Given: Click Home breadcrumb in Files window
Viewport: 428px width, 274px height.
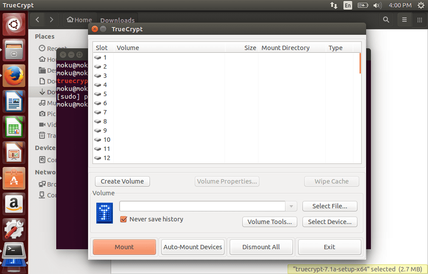Looking at the screenshot, I should click(x=80, y=20).
